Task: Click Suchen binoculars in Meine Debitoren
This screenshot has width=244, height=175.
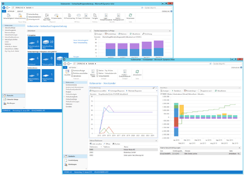Action: click(116, 144)
